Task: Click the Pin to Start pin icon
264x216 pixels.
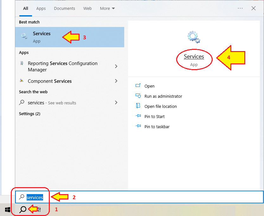Action: 138,116
